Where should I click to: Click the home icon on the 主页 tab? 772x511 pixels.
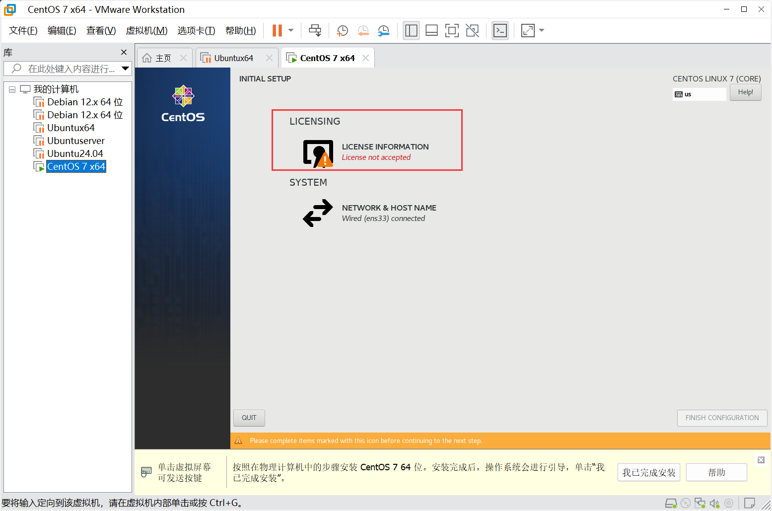(147, 58)
